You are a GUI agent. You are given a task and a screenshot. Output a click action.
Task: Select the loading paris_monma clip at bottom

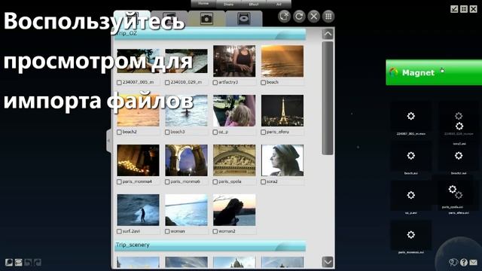411,235
